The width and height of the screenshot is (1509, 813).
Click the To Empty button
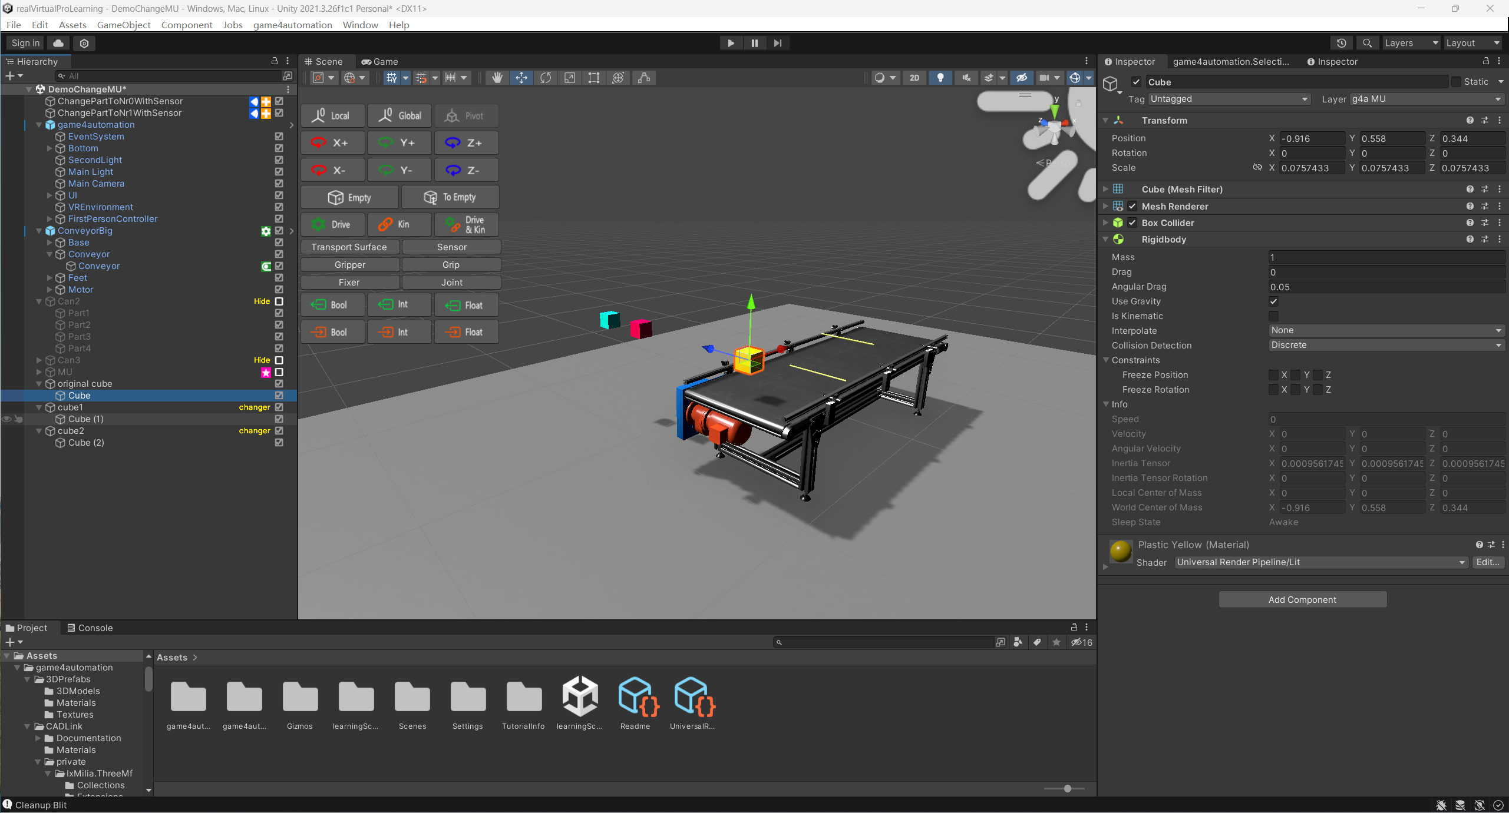pos(450,197)
